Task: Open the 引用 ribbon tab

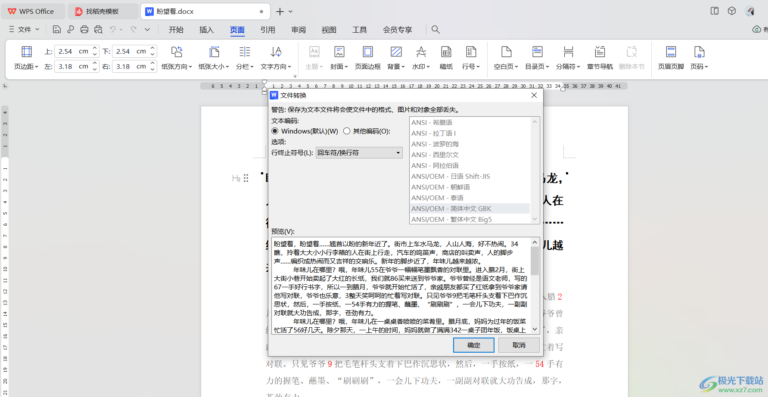Action: pos(268,30)
